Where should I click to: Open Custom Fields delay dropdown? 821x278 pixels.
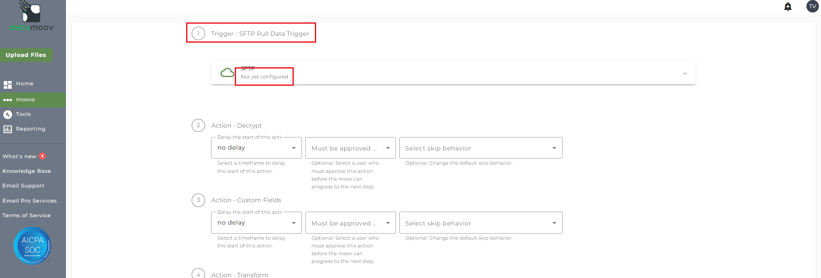pos(256,223)
